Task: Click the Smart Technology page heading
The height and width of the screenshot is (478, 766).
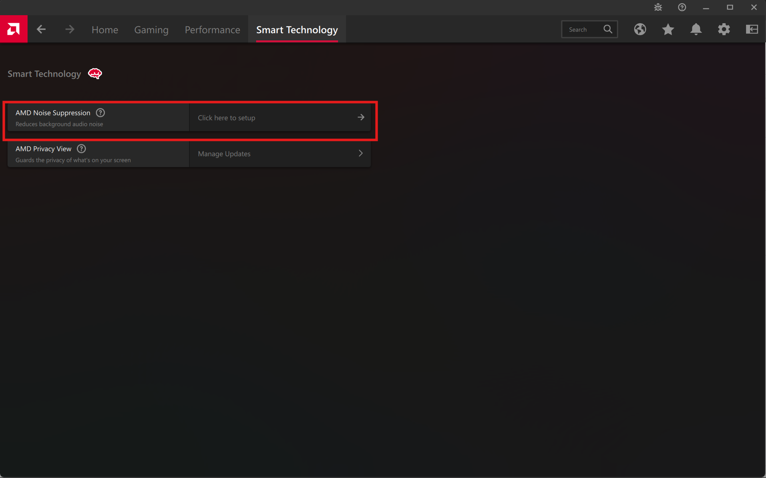Action: pyautogui.click(x=44, y=74)
